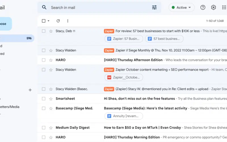
Task: Open Google apps grid icon
Action: pos(224,8)
